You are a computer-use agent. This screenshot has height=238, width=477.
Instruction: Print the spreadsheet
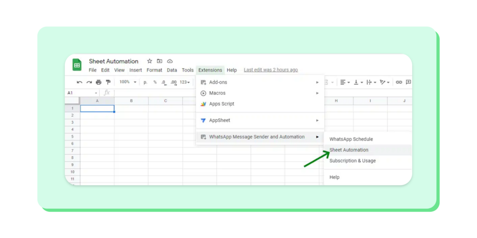click(x=99, y=82)
